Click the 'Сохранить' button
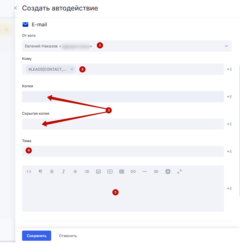 click(36, 236)
